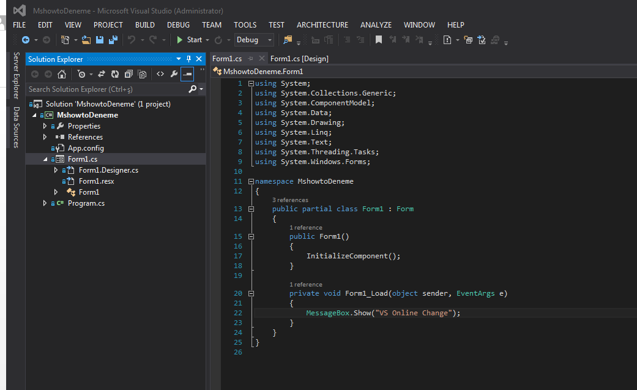Switch to the Form1.cs [Design] tab
The image size is (637, 390).
tap(299, 59)
